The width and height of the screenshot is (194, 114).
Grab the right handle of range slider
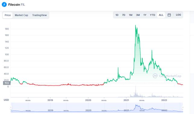183,107
